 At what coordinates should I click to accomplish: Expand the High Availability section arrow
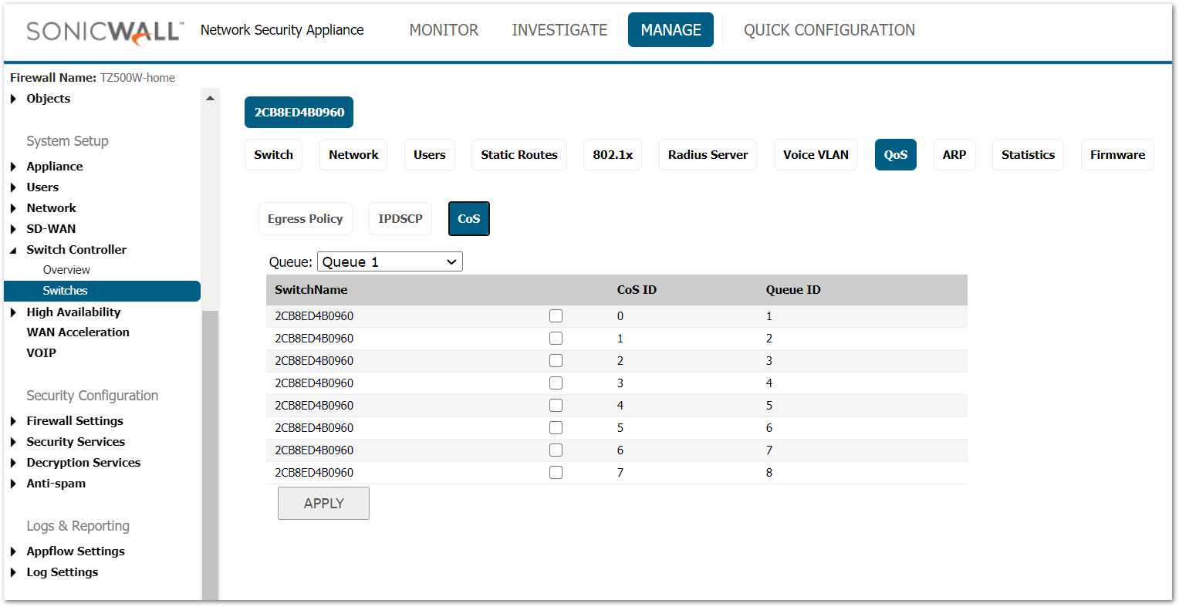pos(13,312)
